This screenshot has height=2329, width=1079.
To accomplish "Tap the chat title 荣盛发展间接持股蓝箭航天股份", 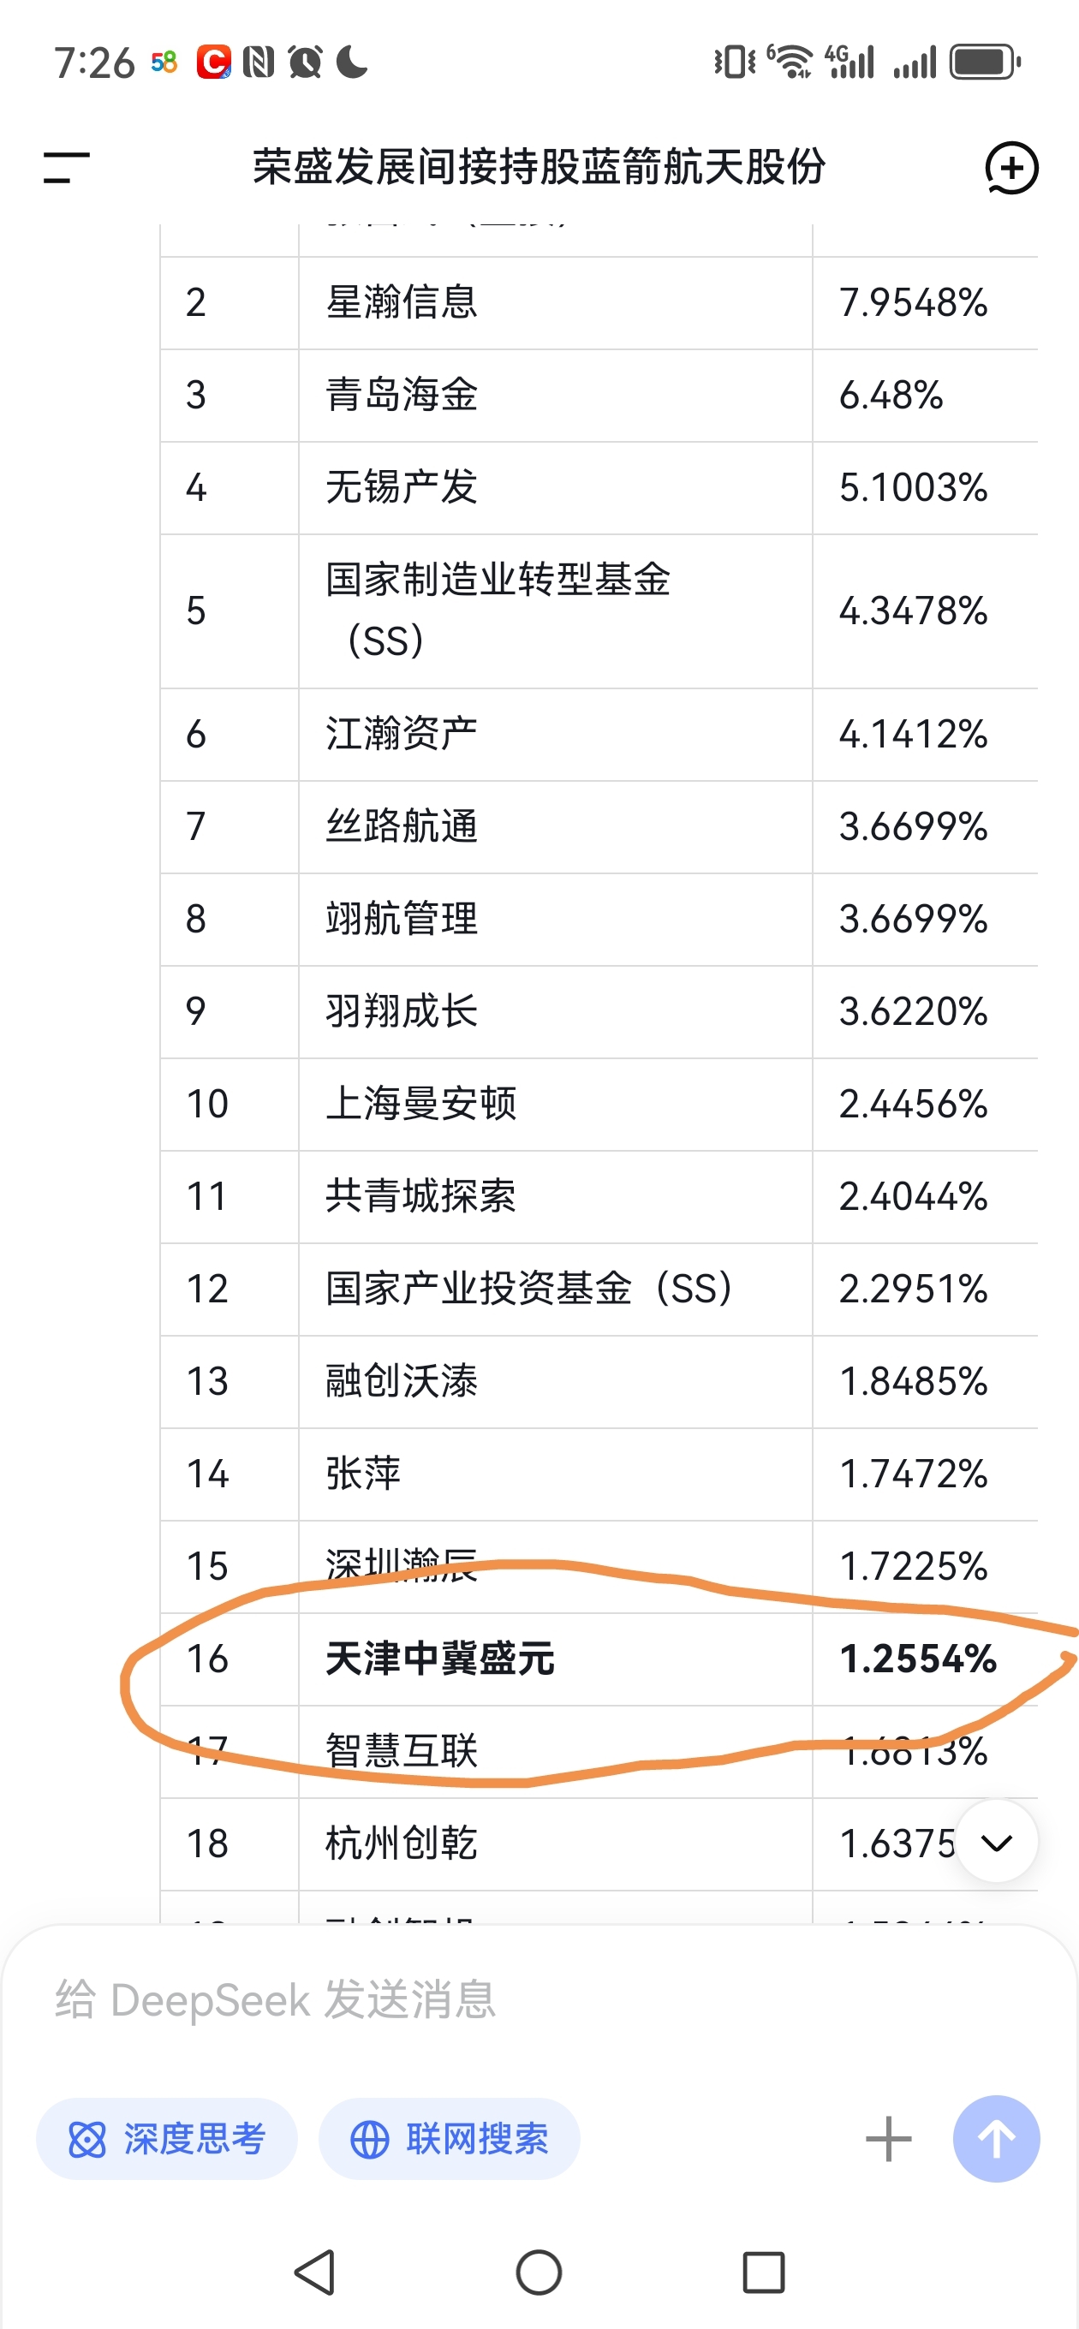I will pos(539,167).
